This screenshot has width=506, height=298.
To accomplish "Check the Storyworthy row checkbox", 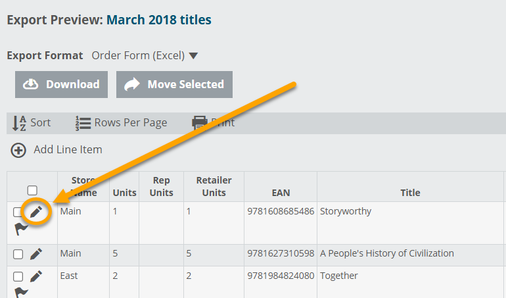I will [x=18, y=212].
